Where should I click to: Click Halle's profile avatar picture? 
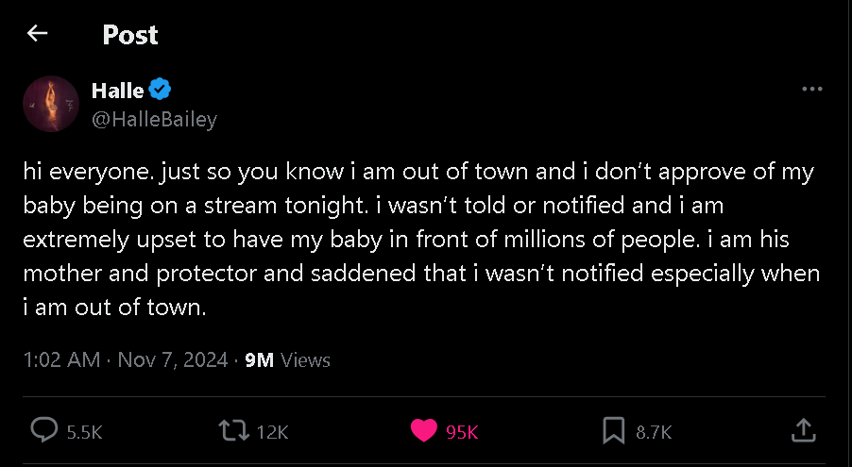coord(50,104)
